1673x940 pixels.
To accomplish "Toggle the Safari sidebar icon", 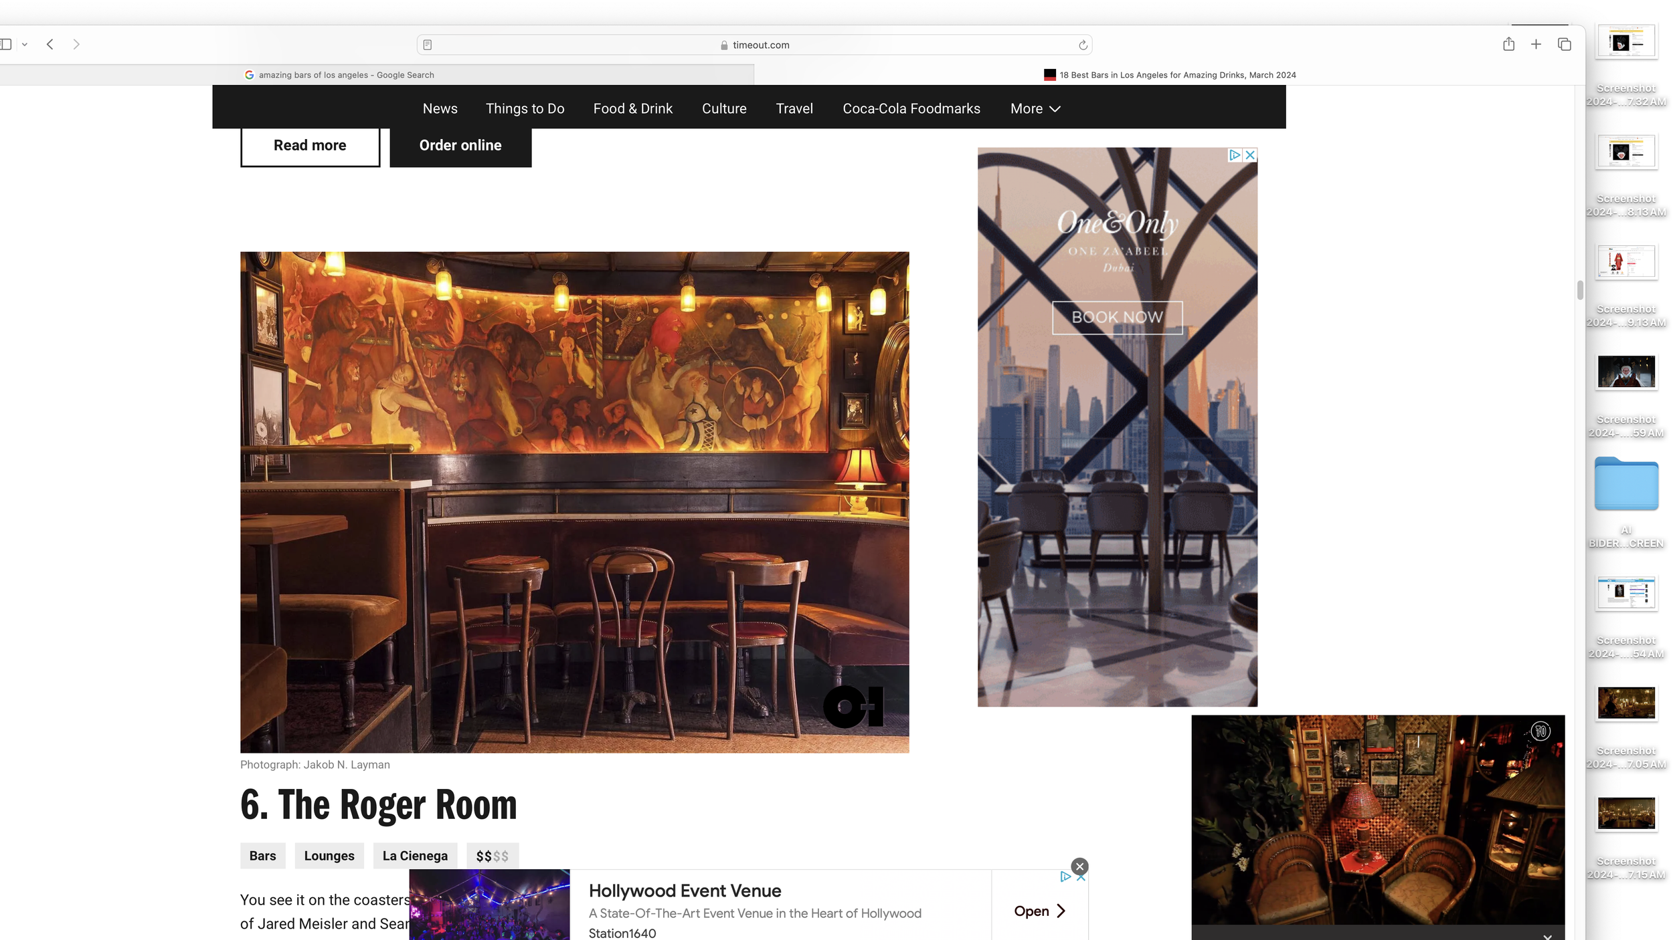I will (x=6, y=44).
